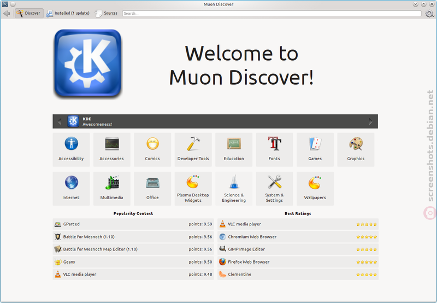Switch to Installed (1 update) tab

[68, 13]
